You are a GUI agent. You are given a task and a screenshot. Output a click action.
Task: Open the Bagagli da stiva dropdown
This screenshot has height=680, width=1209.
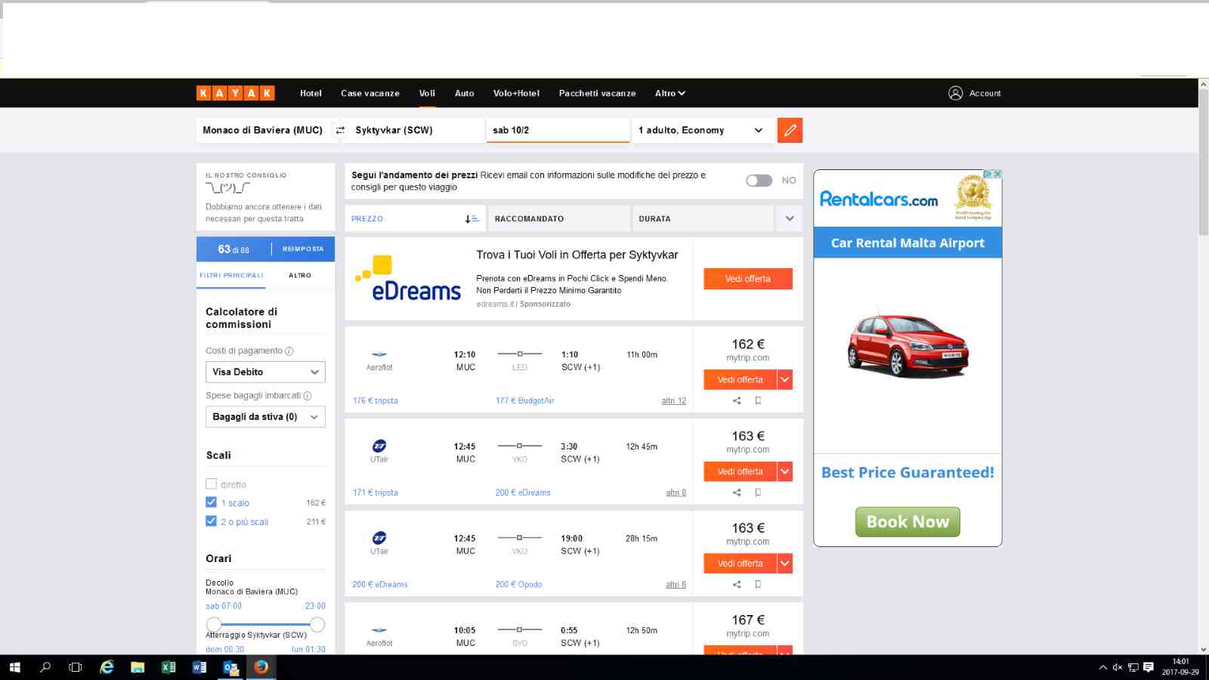point(265,417)
